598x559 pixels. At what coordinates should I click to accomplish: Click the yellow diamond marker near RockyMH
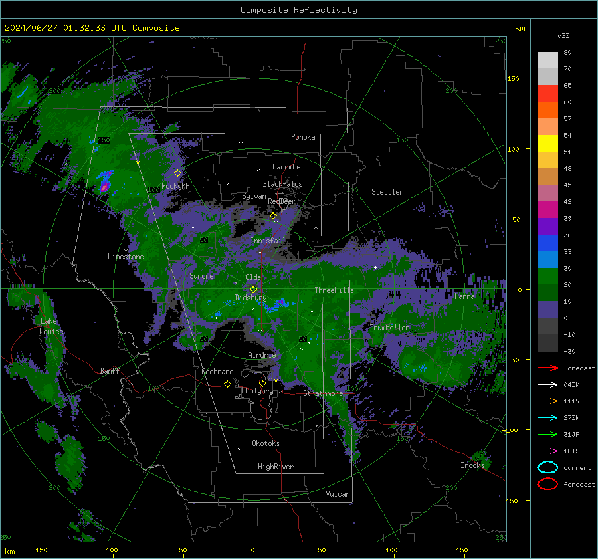(177, 173)
